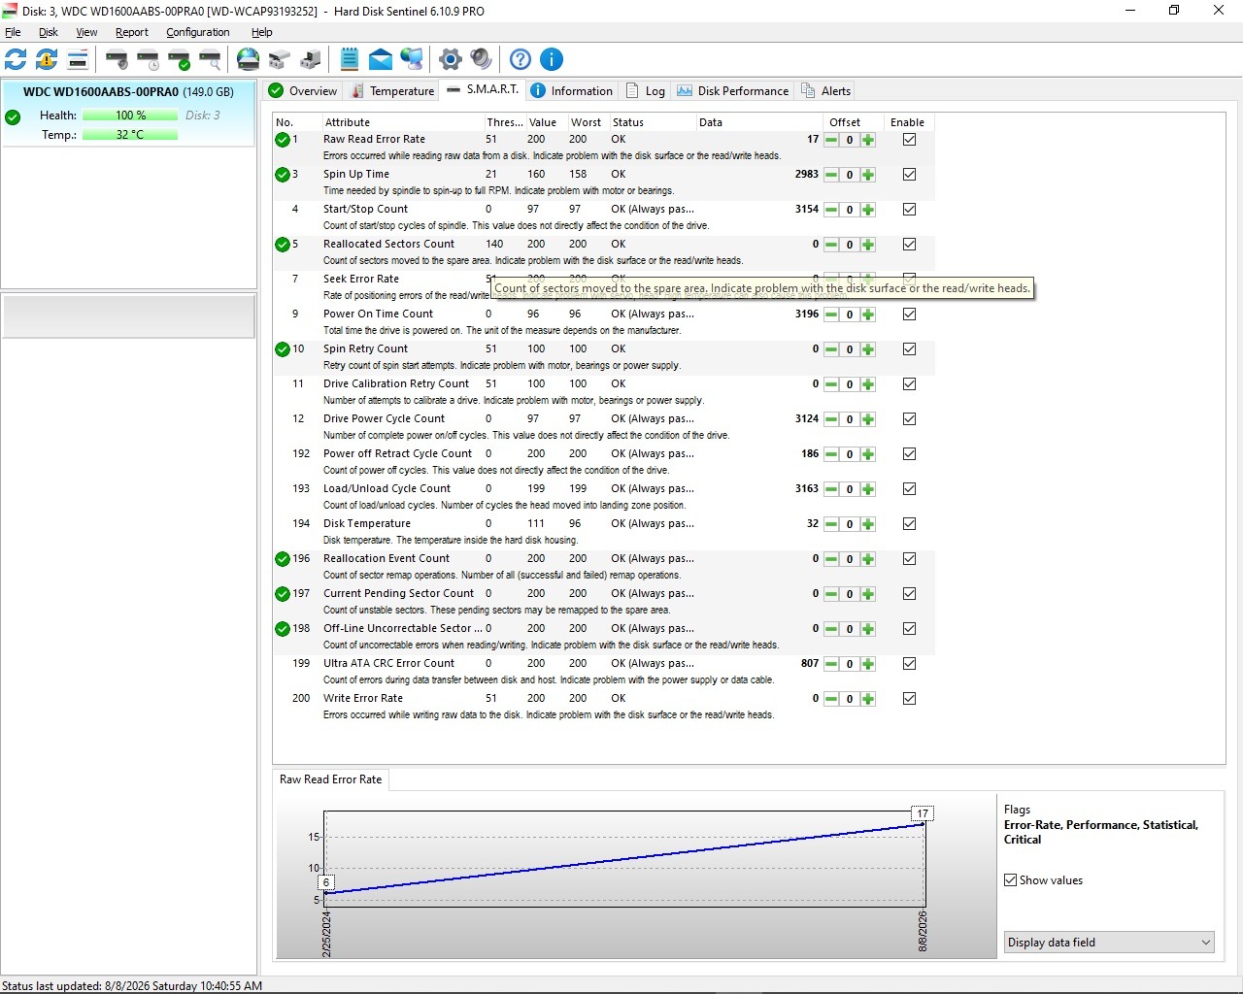Click the minus offset icon for Raw Read Error Rate
Viewport: 1243px width, 994px height.
[x=831, y=140]
